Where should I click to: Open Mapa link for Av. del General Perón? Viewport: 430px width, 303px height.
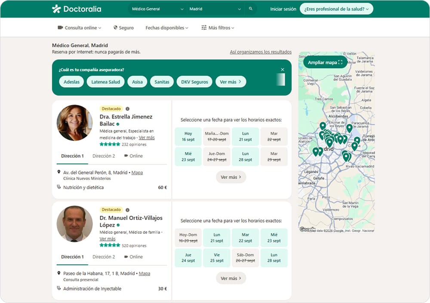click(x=137, y=172)
